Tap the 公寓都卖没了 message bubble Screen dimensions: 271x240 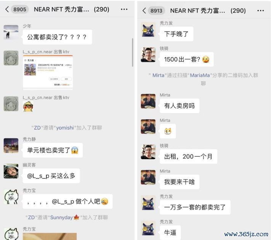[x=57, y=37]
